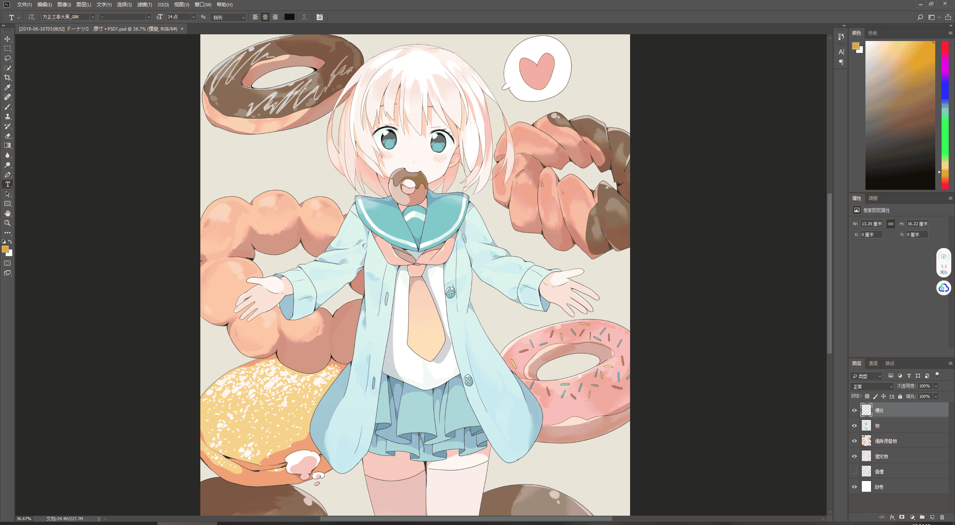Hide the layer with the girl thumbnail
Image resolution: width=955 pixels, height=525 pixels.
point(854,425)
